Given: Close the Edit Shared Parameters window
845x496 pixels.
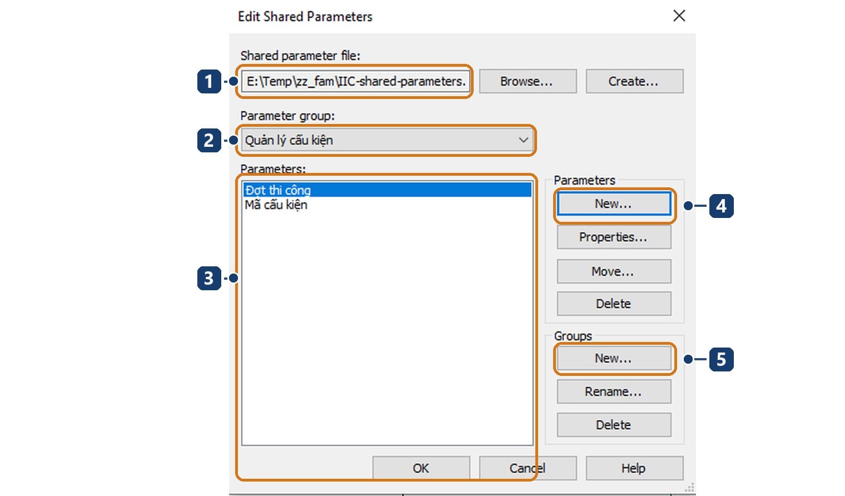Looking at the screenshot, I should [x=679, y=16].
